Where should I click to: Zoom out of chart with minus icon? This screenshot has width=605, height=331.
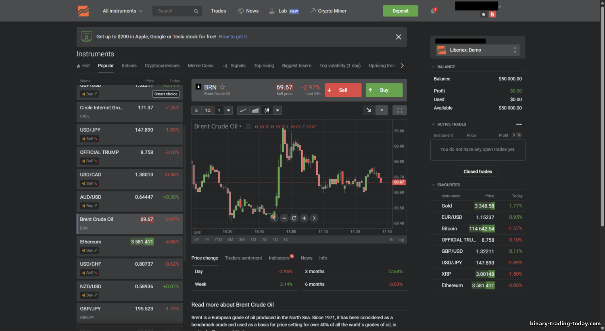click(x=284, y=218)
